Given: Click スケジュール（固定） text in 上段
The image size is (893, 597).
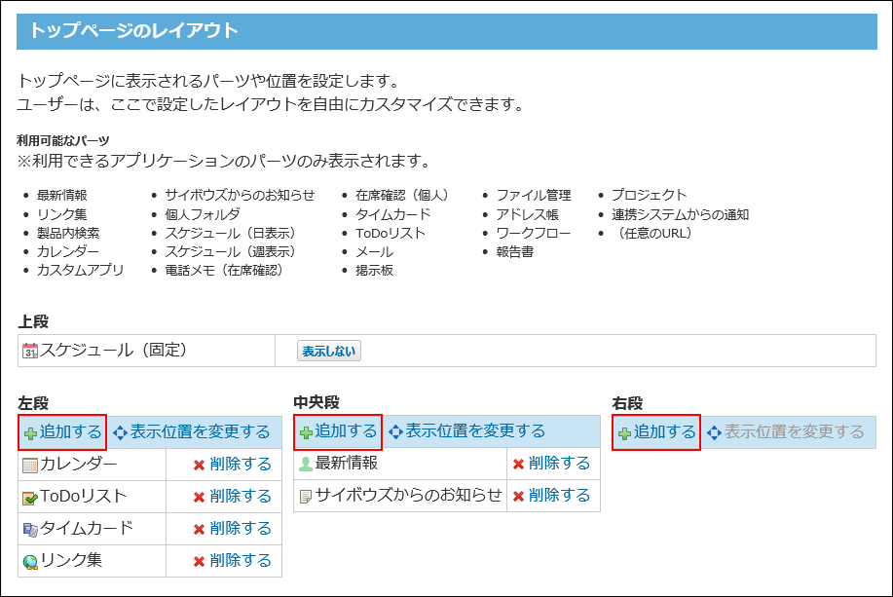Looking at the screenshot, I should [x=113, y=350].
